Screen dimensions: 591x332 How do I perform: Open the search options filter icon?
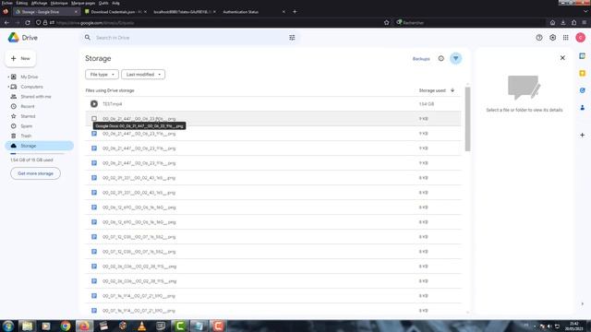[292, 38]
